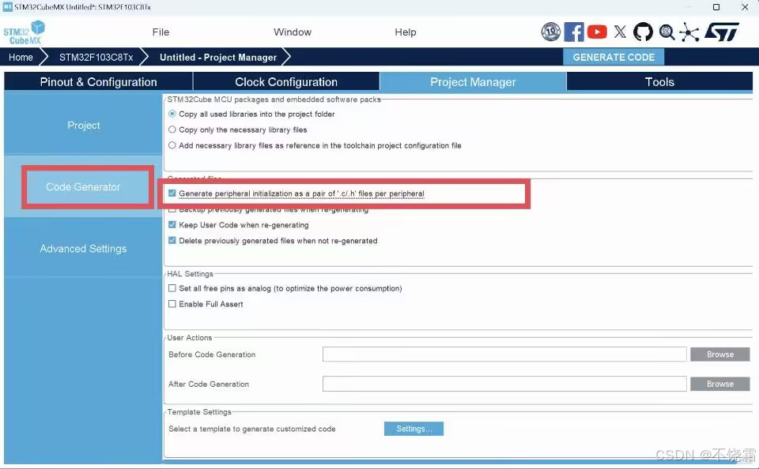Viewport: 759px width, 469px height.
Task: Go to Home breadcrumb
Action: tap(21, 57)
